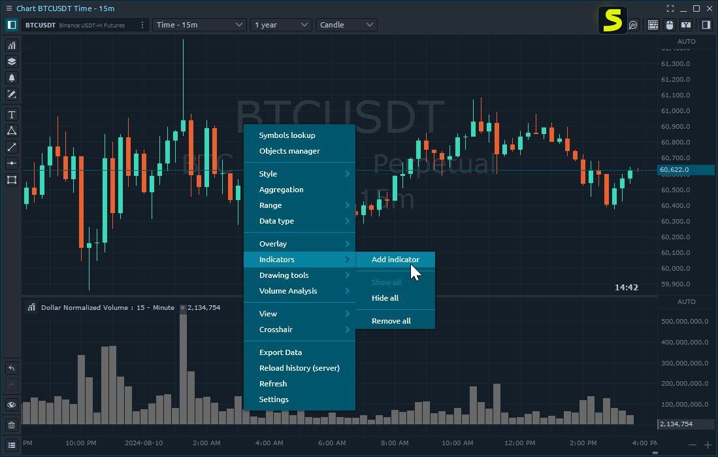Click current price label 60,622.0
Image resolution: width=718 pixels, height=457 pixels.
click(685, 169)
